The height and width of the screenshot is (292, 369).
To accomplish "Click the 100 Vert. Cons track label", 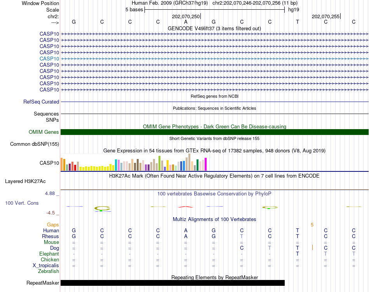I will tap(22, 203).
